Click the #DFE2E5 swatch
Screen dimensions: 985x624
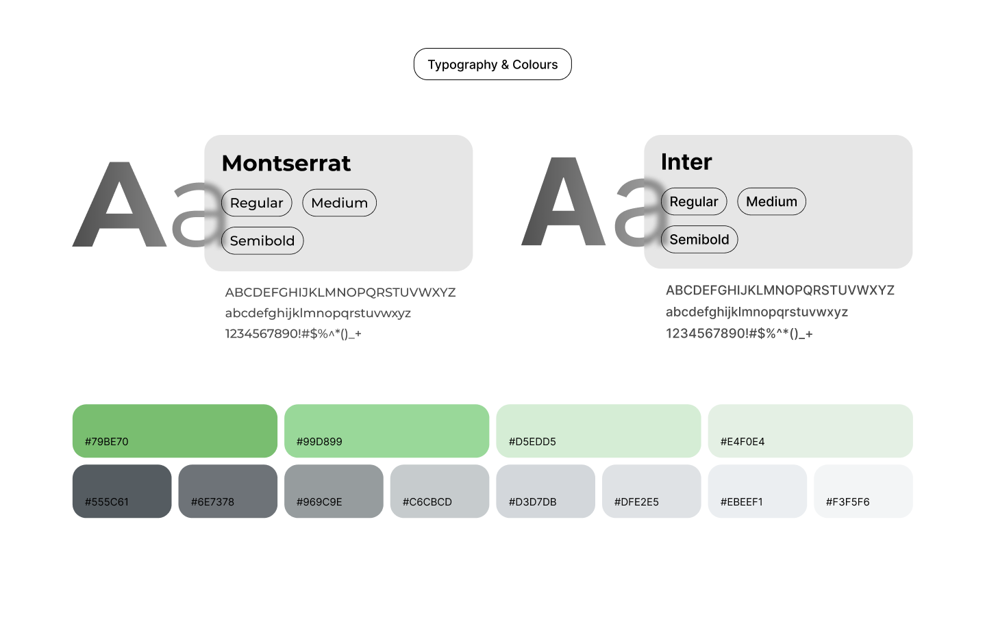click(651, 490)
